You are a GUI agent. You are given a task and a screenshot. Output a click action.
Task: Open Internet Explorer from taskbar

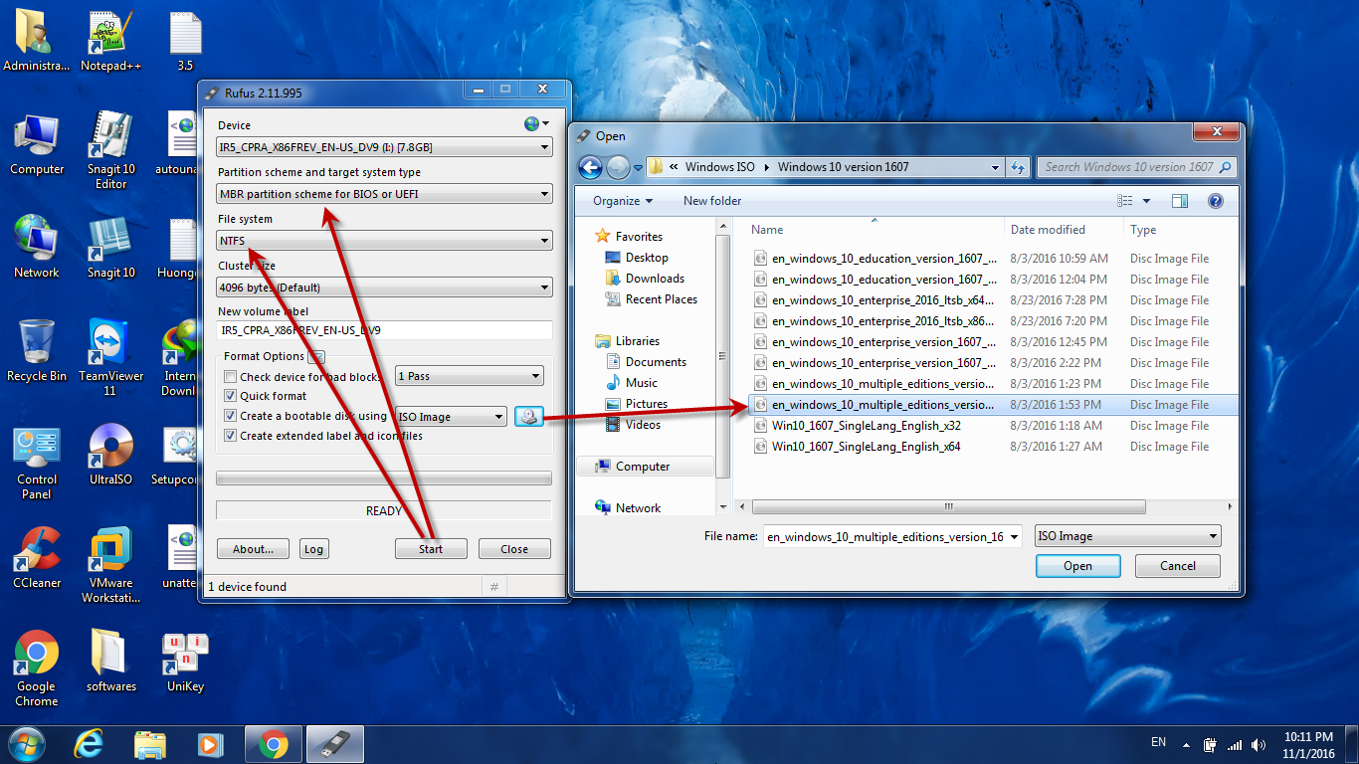[x=90, y=743]
